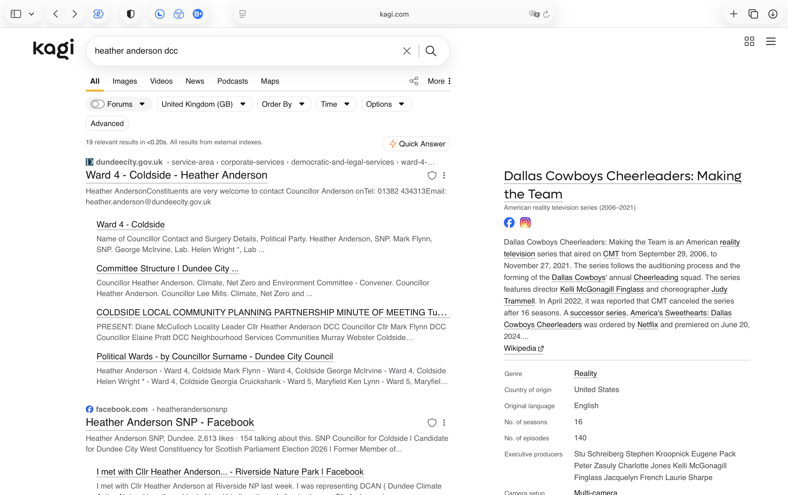The width and height of the screenshot is (788, 495).
Task: Open 'Committee Structure | Dundee City' link
Action: point(168,268)
